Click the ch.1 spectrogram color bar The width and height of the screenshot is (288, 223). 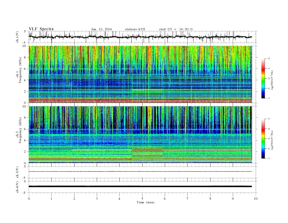point(263,78)
